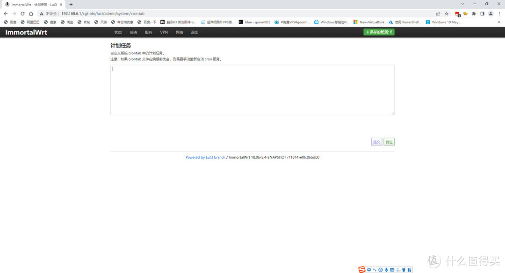Open the Powered by LuCI branch link
Screen dimensions: 505x273
(205, 157)
